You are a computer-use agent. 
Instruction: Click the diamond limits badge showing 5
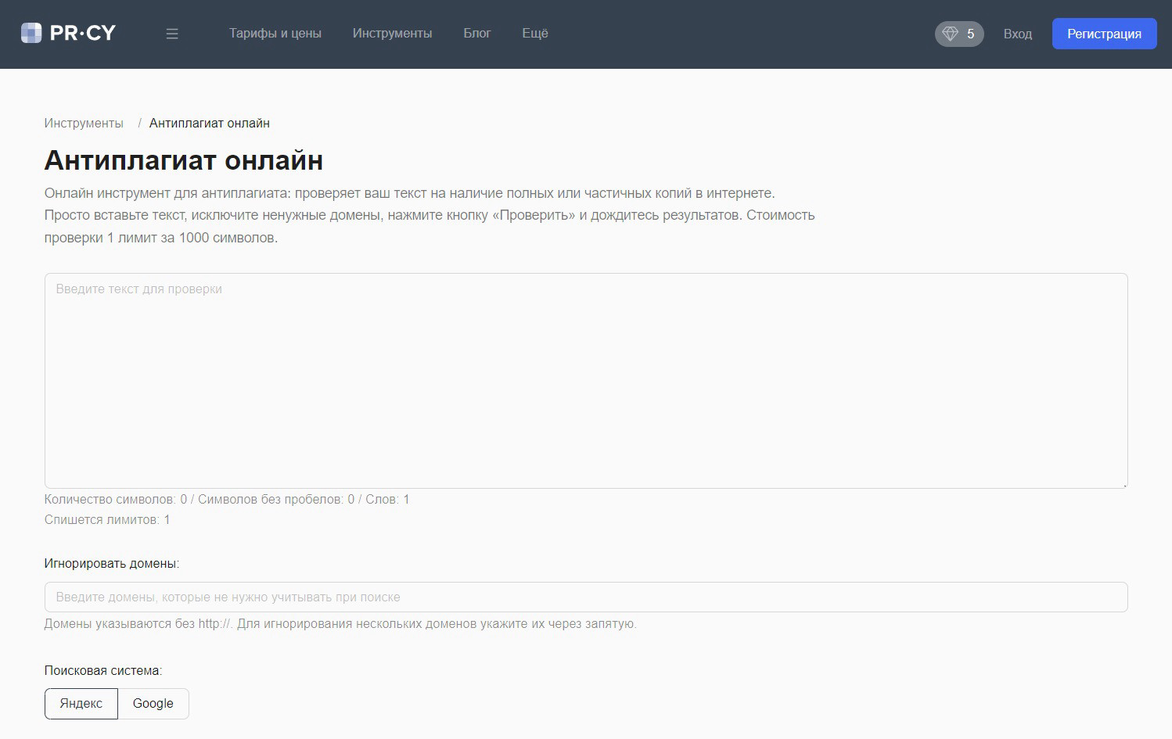[959, 34]
